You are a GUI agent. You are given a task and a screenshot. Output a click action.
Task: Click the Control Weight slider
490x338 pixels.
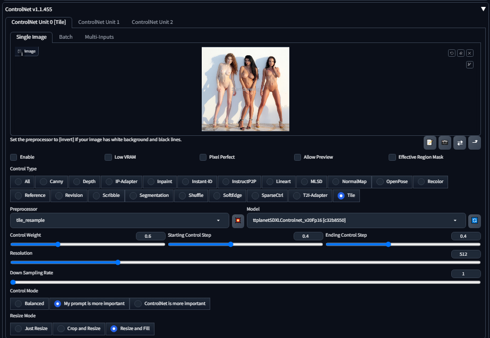coord(88,244)
